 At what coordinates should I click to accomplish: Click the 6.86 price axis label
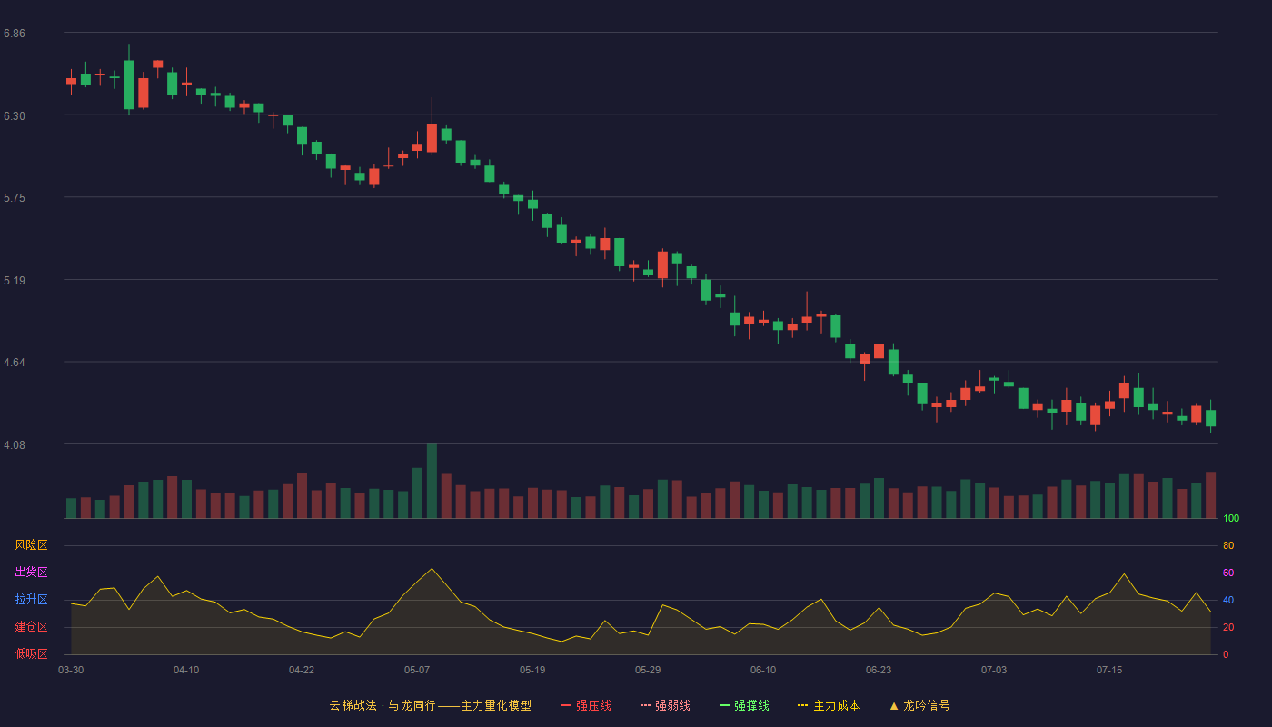coord(15,34)
